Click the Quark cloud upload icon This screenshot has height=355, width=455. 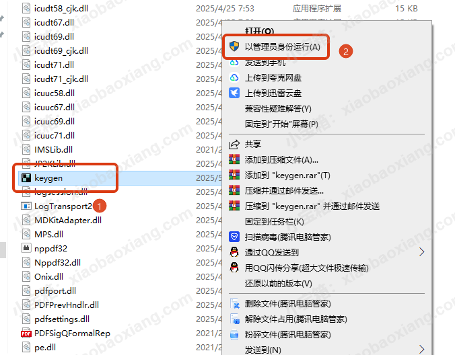[x=234, y=78]
